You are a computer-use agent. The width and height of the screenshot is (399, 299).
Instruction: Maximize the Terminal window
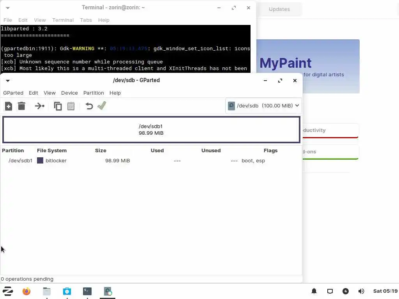234,8
